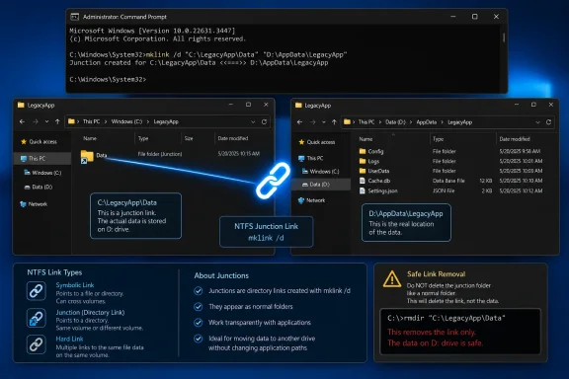Expand address bar dropdown in right LegacyApp window
The width and height of the screenshot is (569, 379).
(x=537, y=122)
